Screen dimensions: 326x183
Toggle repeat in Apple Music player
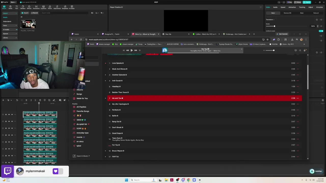[x=140, y=50]
